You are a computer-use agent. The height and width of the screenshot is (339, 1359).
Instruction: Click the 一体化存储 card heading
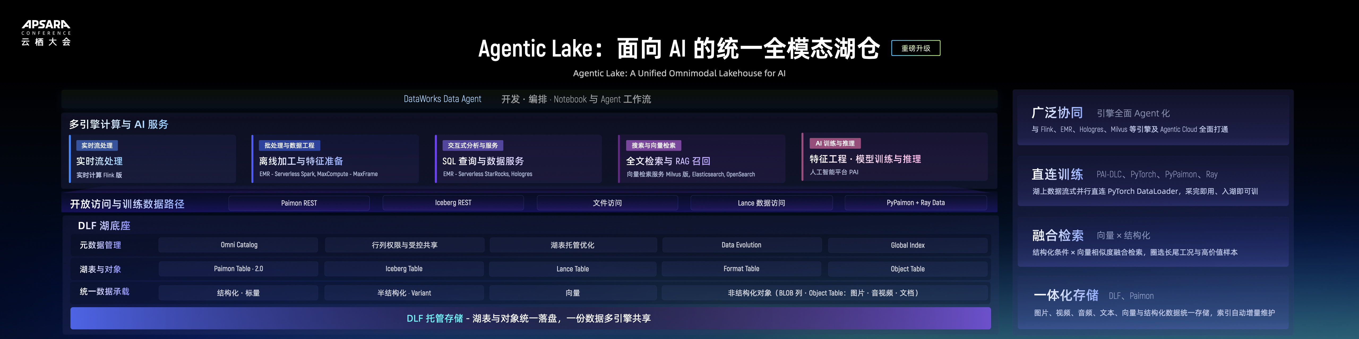point(1066,295)
